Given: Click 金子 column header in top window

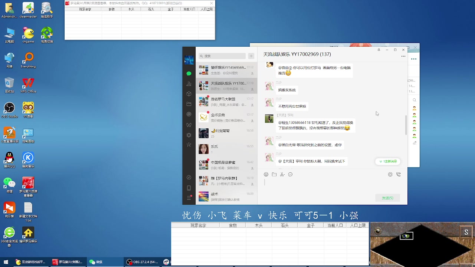Looking at the screenshot, I should coord(171,9).
